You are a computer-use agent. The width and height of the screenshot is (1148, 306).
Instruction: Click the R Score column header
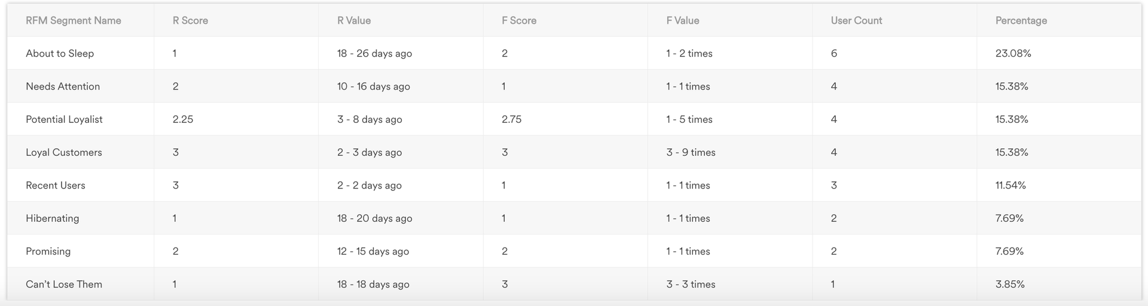coord(190,20)
